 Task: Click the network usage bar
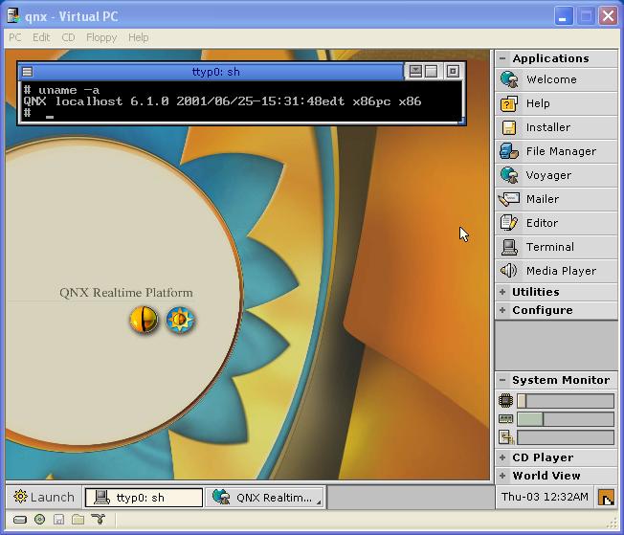[565, 437]
